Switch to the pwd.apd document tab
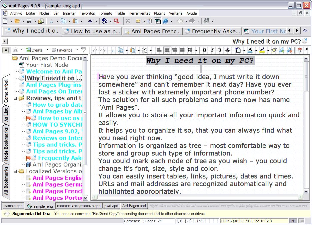The width and height of the screenshot is (312, 225). click(111, 206)
